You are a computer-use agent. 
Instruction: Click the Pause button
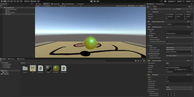(95, 1)
